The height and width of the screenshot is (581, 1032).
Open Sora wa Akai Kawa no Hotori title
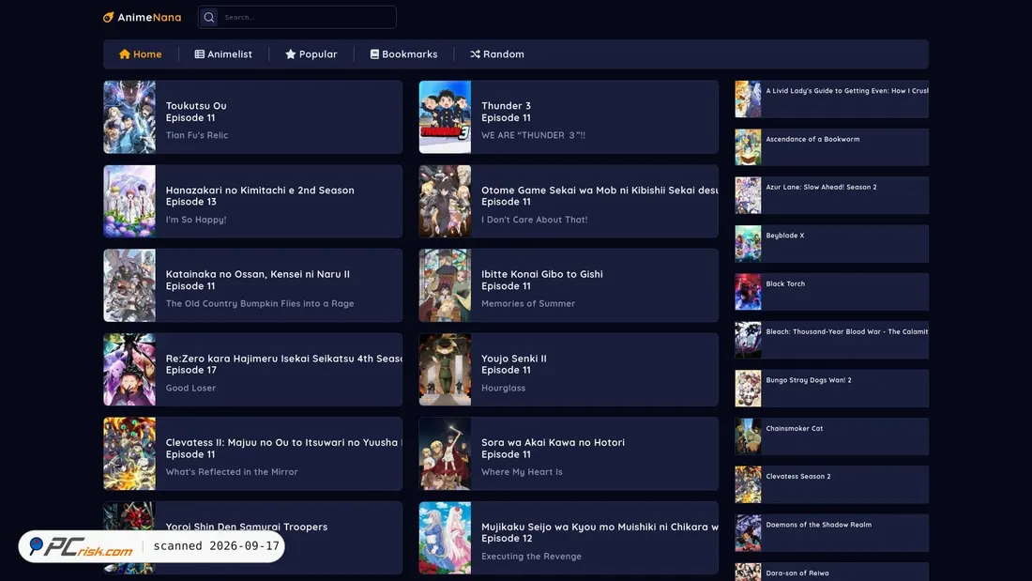553,442
